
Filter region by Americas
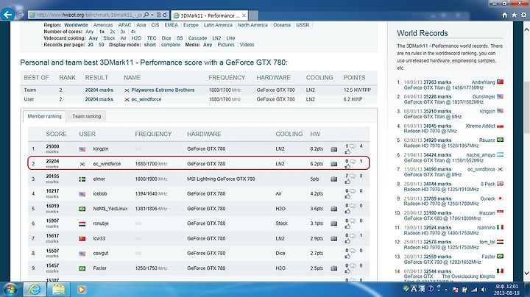(x=103, y=25)
